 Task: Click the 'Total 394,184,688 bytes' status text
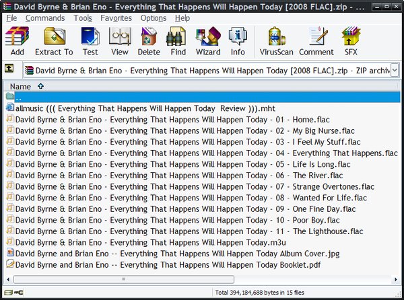260,293
